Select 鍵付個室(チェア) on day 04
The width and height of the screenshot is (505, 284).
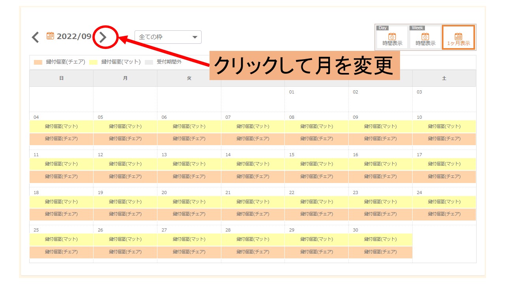click(62, 139)
